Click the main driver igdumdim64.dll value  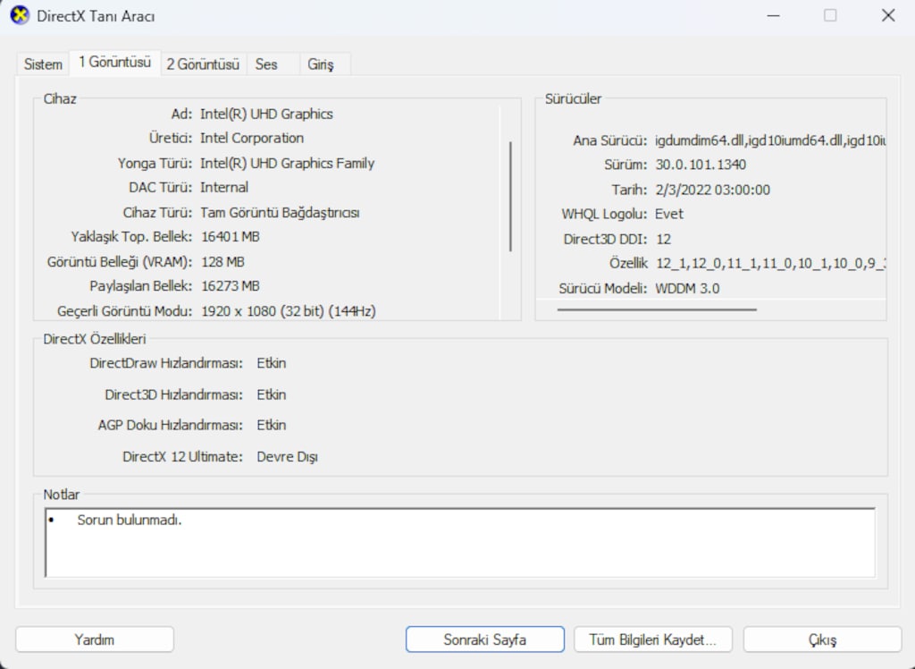770,140
